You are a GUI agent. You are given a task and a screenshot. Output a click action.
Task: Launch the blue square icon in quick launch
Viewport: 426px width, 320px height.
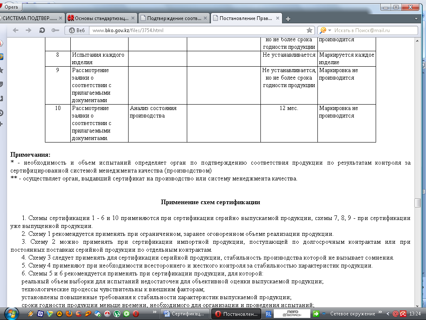(x=40, y=314)
